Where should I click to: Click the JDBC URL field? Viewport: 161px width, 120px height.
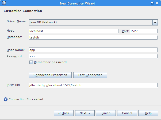93,85
